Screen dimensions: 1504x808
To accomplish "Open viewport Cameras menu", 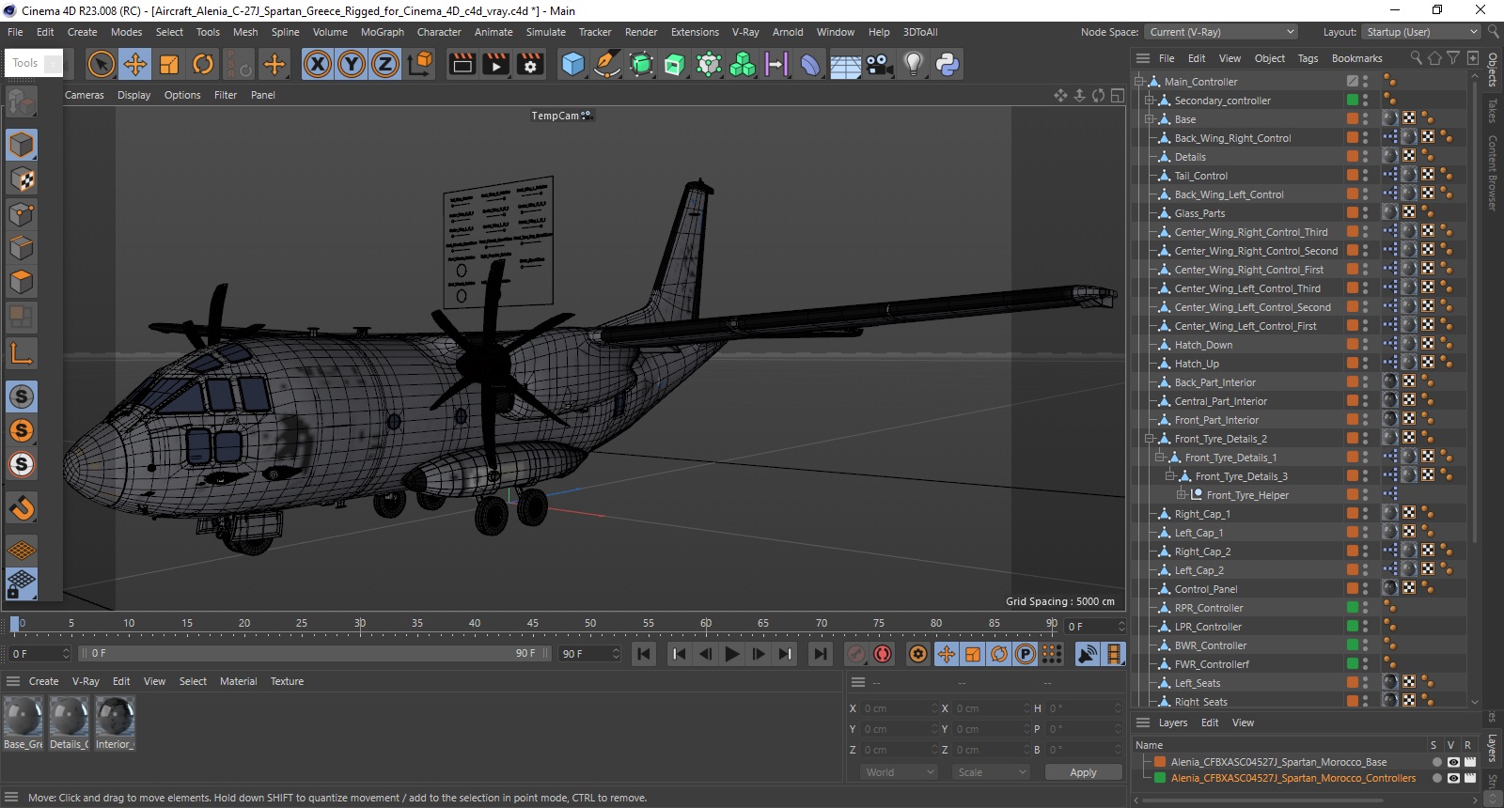I will (85, 95).
